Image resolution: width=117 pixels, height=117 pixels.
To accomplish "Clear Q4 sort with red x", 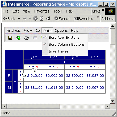I will click(98, 67).
